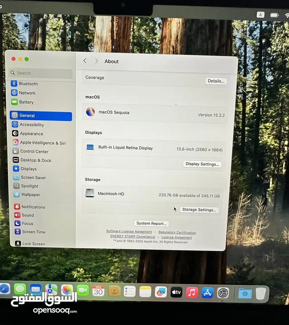The height and width of the screenshot is (325, 289).
Task: Select General in the sidebar
Action: [x=41, y=116]
